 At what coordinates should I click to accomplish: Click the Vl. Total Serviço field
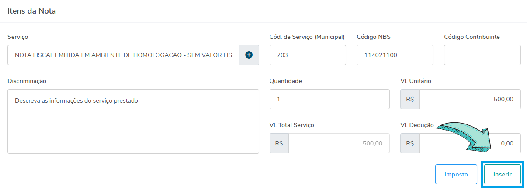tap(339, 143)
